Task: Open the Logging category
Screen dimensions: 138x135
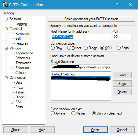Action: 21,24
